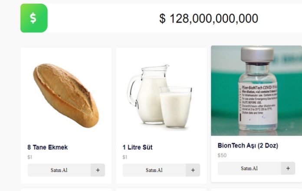Add one BionTech Aşı using plus icon

[x=288, y=168]
